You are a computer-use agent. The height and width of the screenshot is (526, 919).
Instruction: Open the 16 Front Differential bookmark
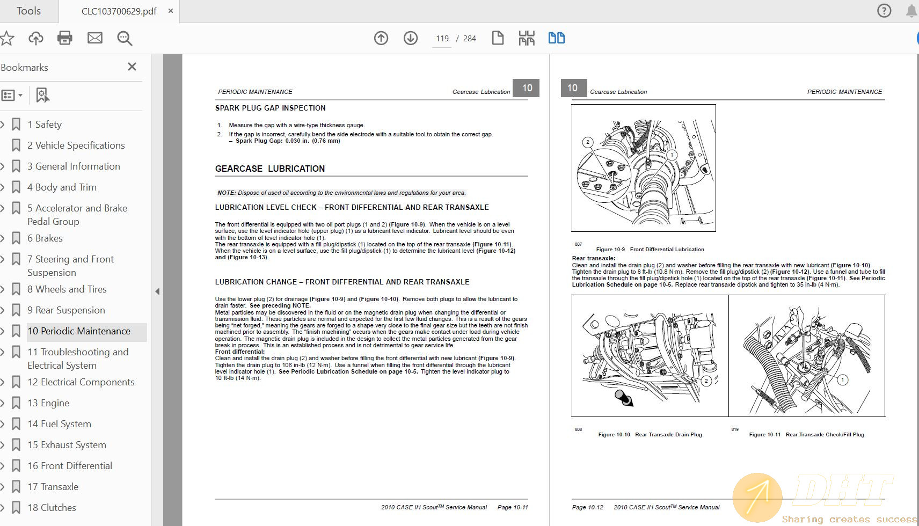(70, 466)
